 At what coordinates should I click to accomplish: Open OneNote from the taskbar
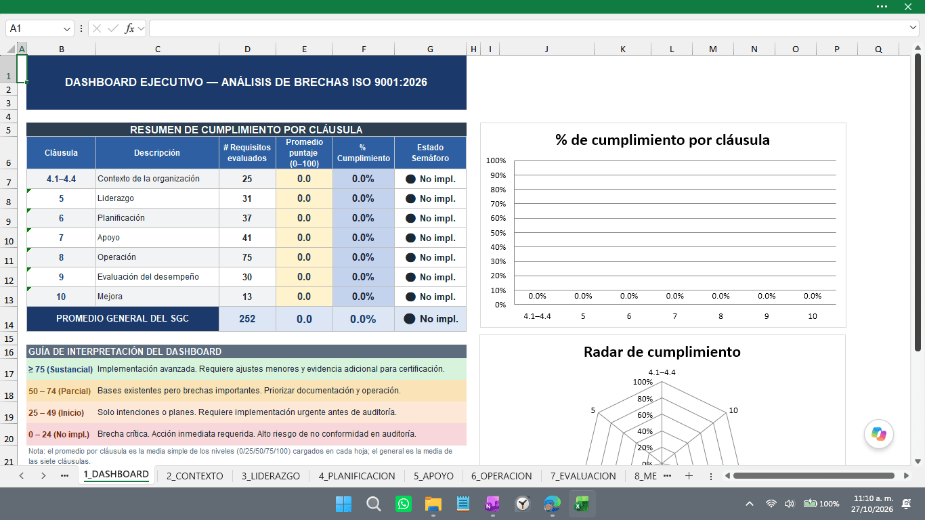492,504
